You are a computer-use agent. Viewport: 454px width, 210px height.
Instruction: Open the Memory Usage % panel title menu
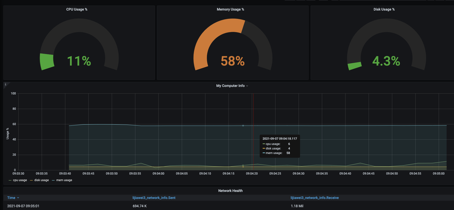(x=230, y=9)
